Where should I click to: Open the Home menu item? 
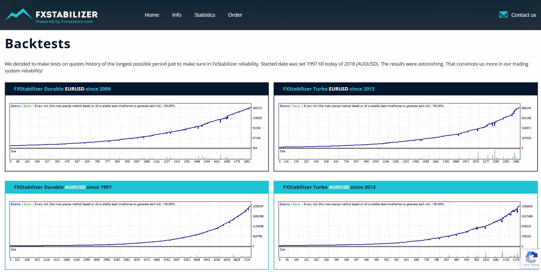(152, 15)
